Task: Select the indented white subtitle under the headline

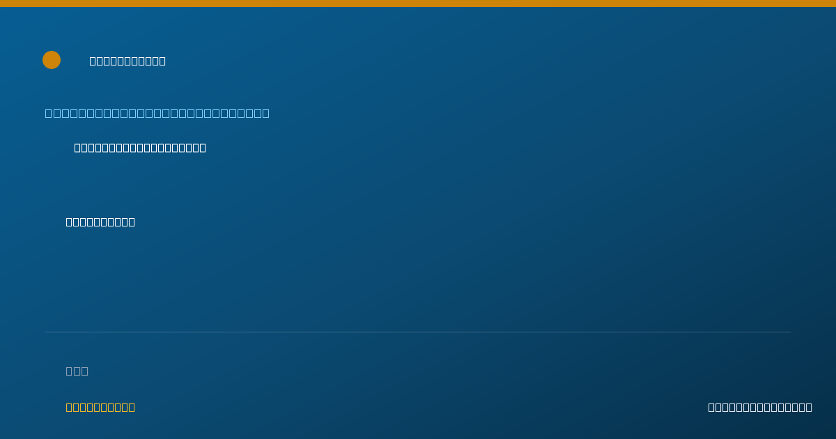Action: pyautogui.click(x=140, y=148)
